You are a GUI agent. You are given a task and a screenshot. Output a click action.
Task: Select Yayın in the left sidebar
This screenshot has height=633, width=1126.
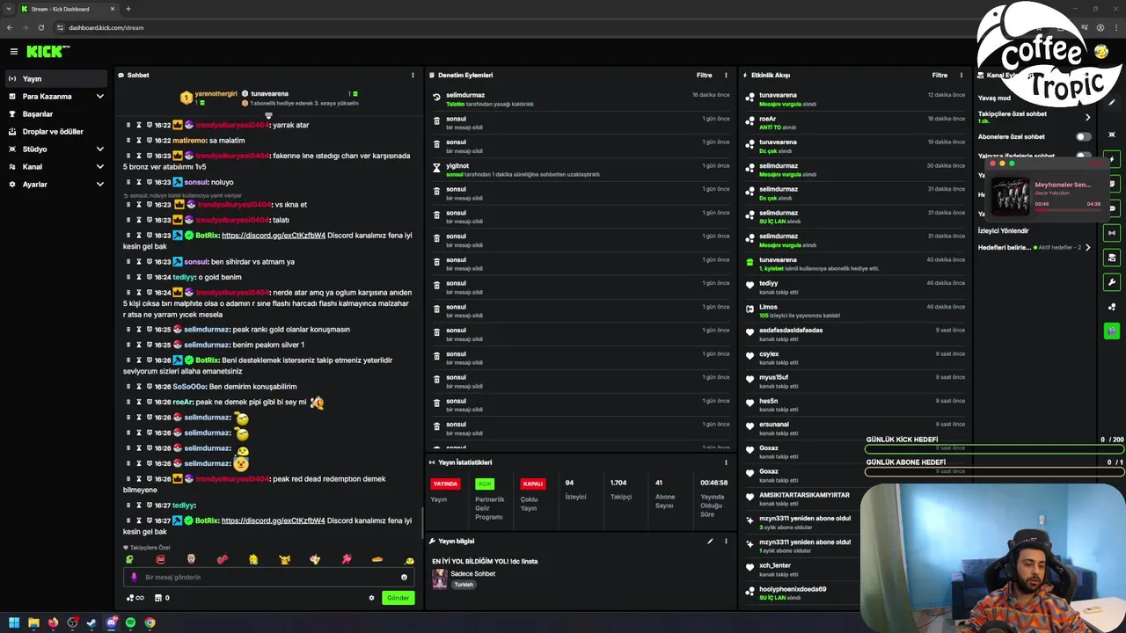pos(56,78)
